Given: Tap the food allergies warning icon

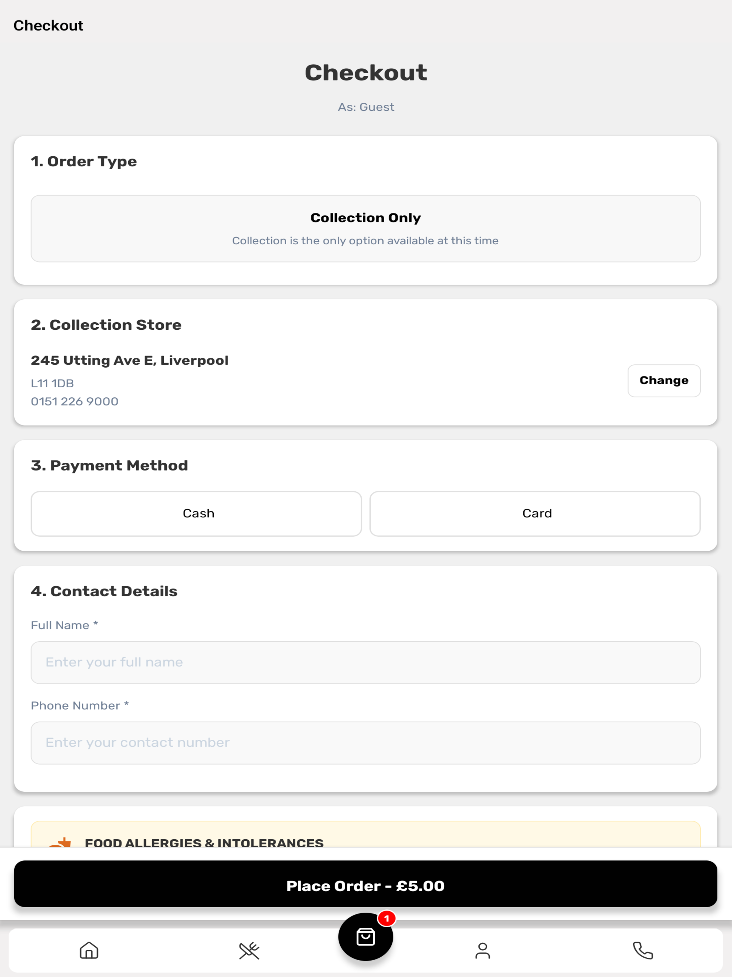Looking at the screenshot, I should click(x=60, y=842).
